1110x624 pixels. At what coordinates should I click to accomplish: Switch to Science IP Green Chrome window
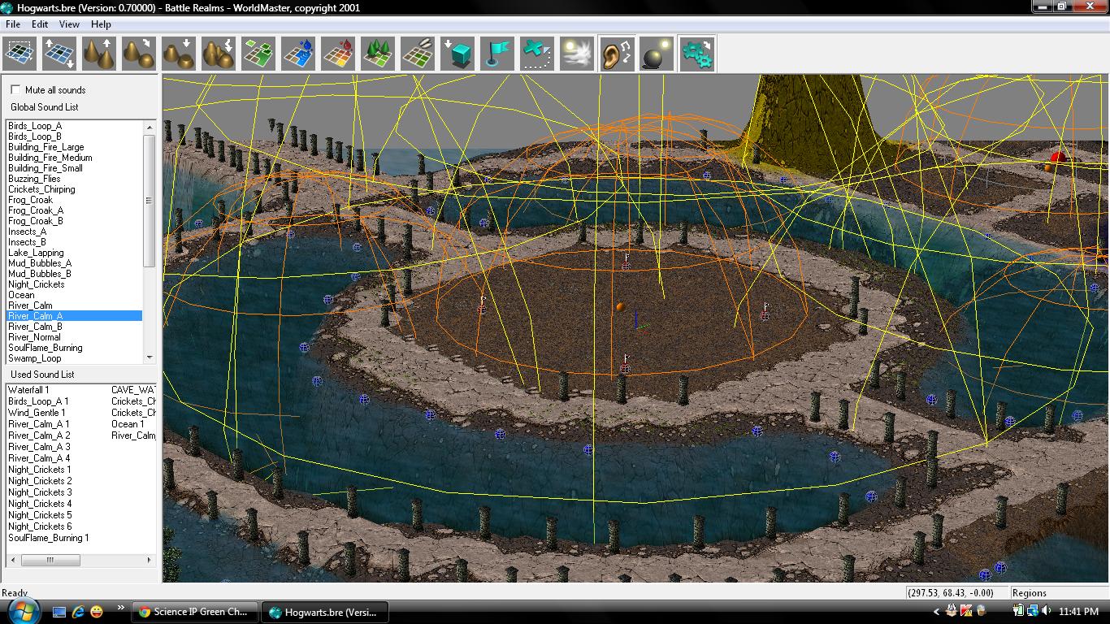click(195, 612)
